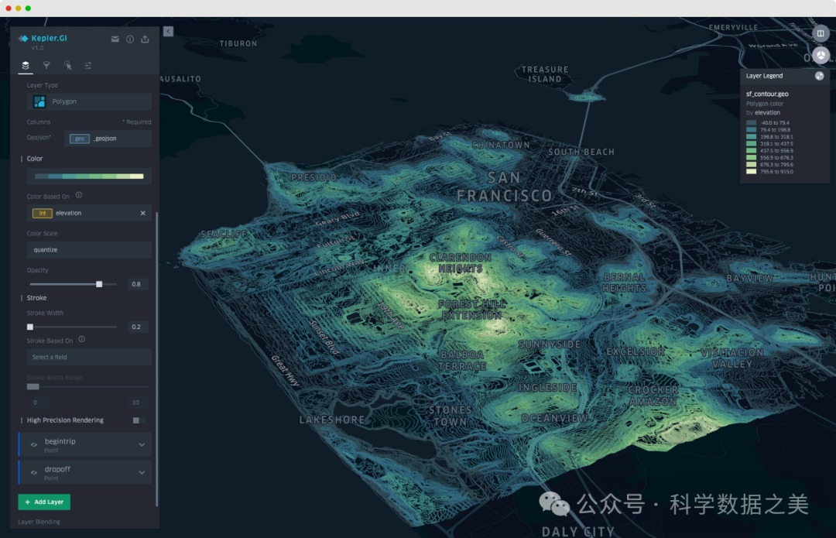
Task: Open the Polygon layer type dropdown
Action: click(89, 101)
